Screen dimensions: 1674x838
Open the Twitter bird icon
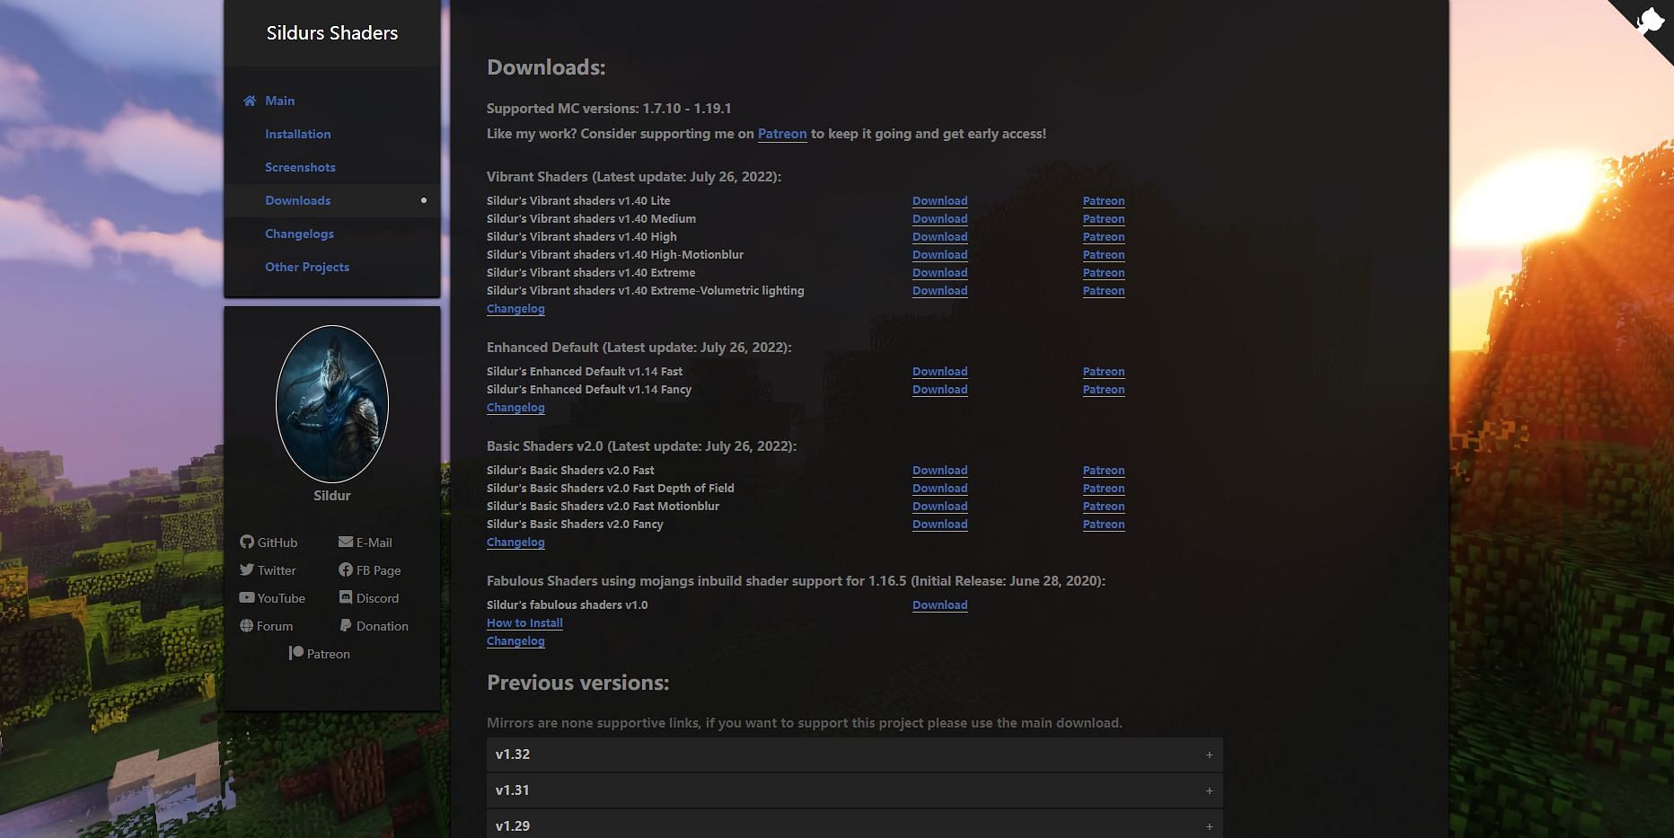pyautogui.click(x=247, y=569)
